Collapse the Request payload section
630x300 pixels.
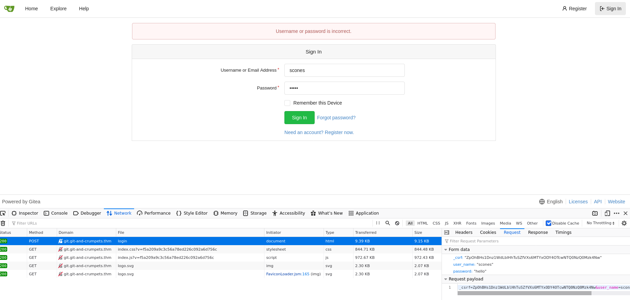(x=446, y=279)
